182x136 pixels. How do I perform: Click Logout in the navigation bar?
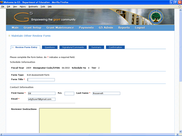[x=140, y=28]
